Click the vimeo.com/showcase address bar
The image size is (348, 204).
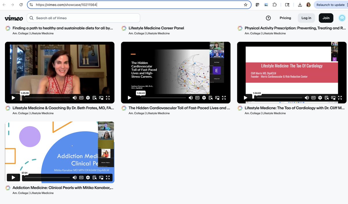(139, 5)
